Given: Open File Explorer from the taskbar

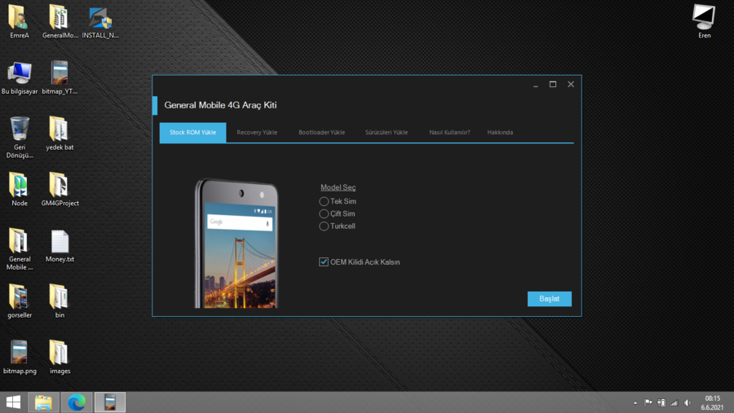Looking at the screenshot, I should point(43,402).
